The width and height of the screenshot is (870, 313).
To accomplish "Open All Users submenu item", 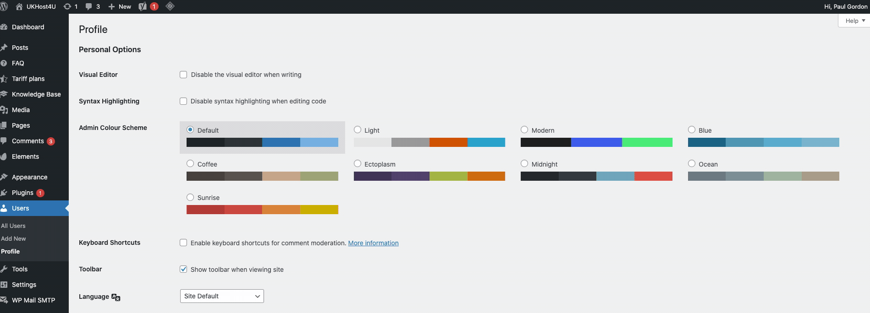I will pyautogui.click(x=13, y=226).
